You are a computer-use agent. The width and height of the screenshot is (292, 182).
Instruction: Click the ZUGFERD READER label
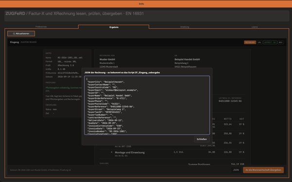pyautogui.click(x=29, y=42)
